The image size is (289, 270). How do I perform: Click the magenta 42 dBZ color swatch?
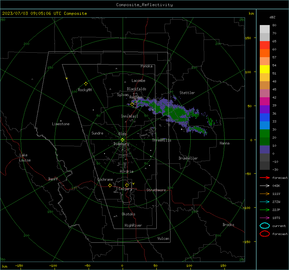[x=265, y=101]
